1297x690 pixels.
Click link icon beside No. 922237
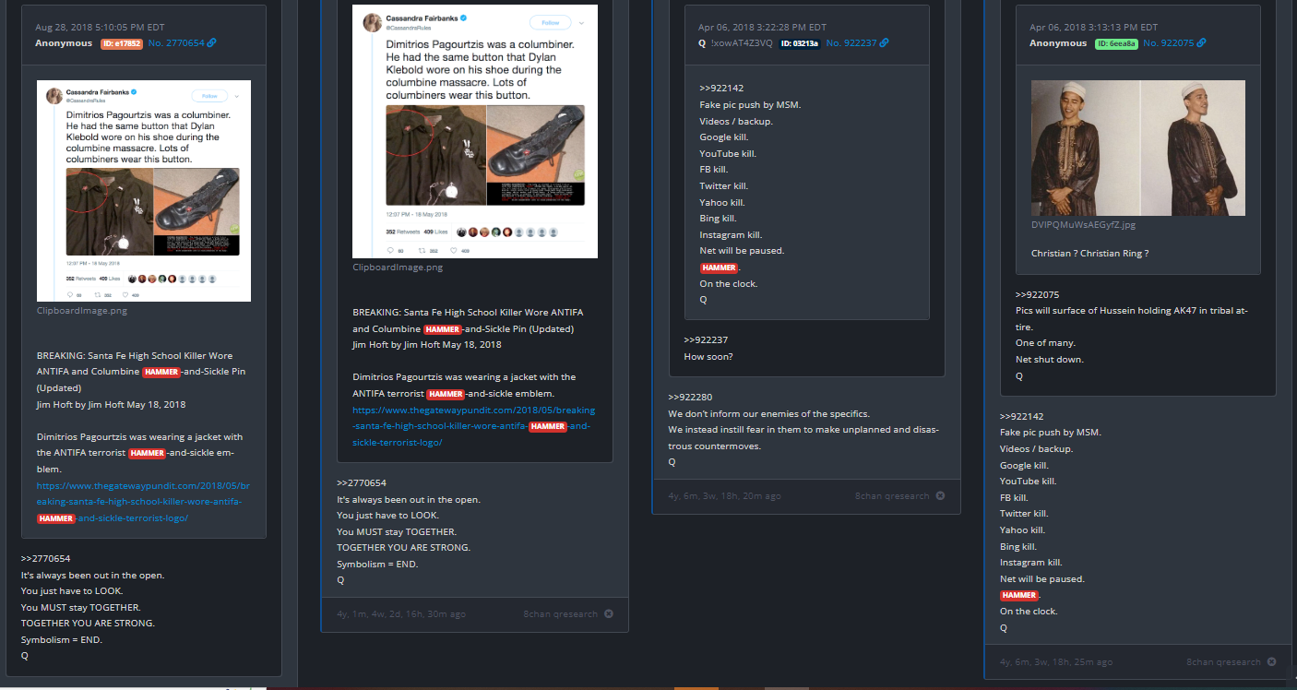884,43
